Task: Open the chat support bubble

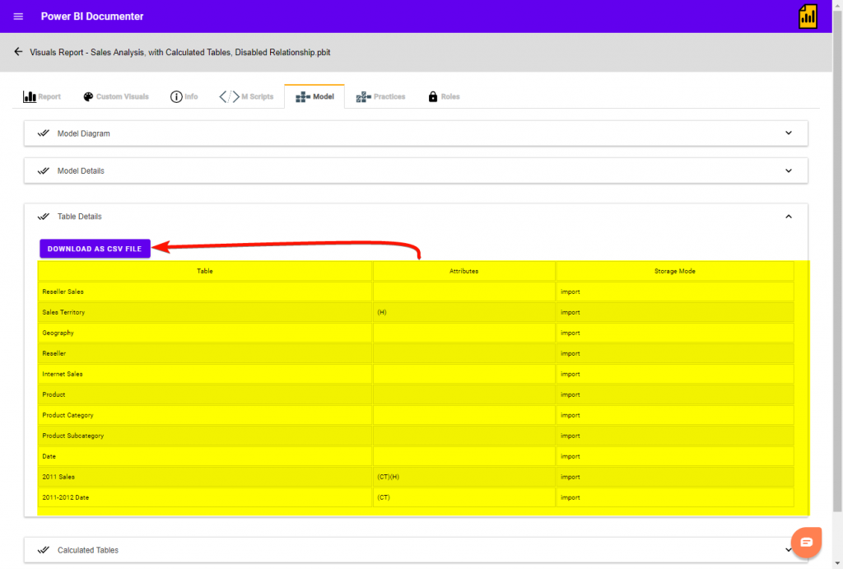Action: 806,542
